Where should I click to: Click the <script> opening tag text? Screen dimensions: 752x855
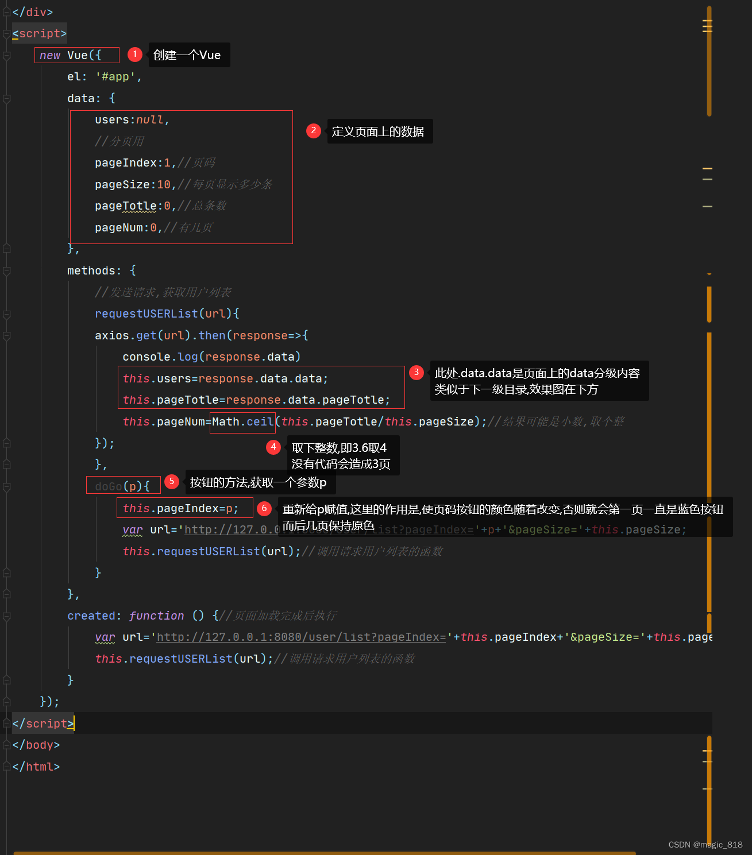pyautogui.click(x=40, y=34)
